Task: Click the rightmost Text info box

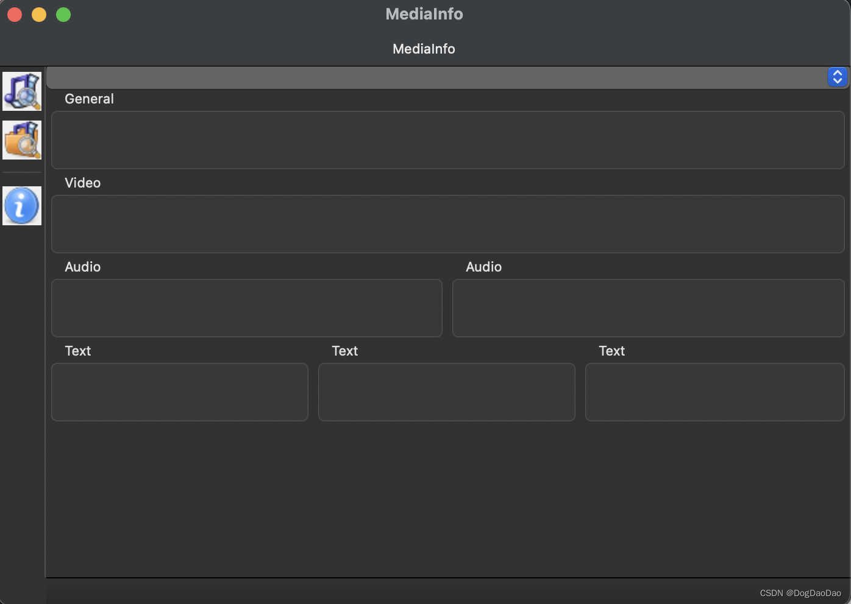Action: tap(714, 392)
